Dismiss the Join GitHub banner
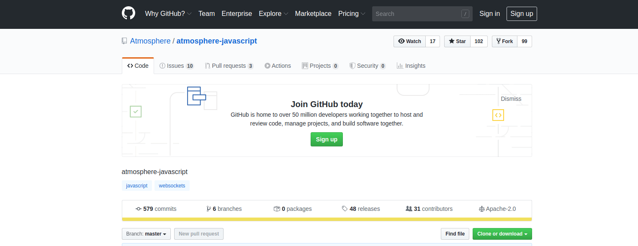638x246 pixels. [x=511, y=99]
